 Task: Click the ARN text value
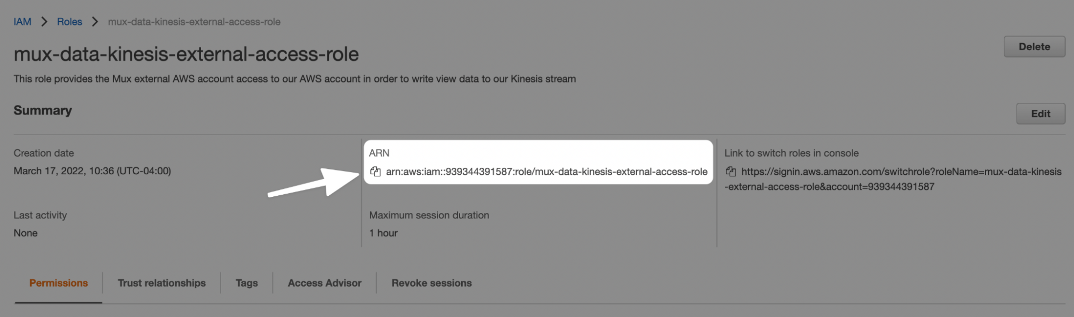[547, 172]
